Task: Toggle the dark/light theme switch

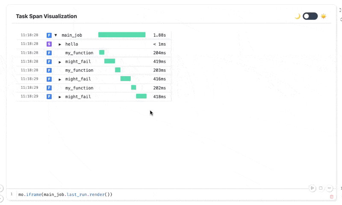Action: click(310, 16)
